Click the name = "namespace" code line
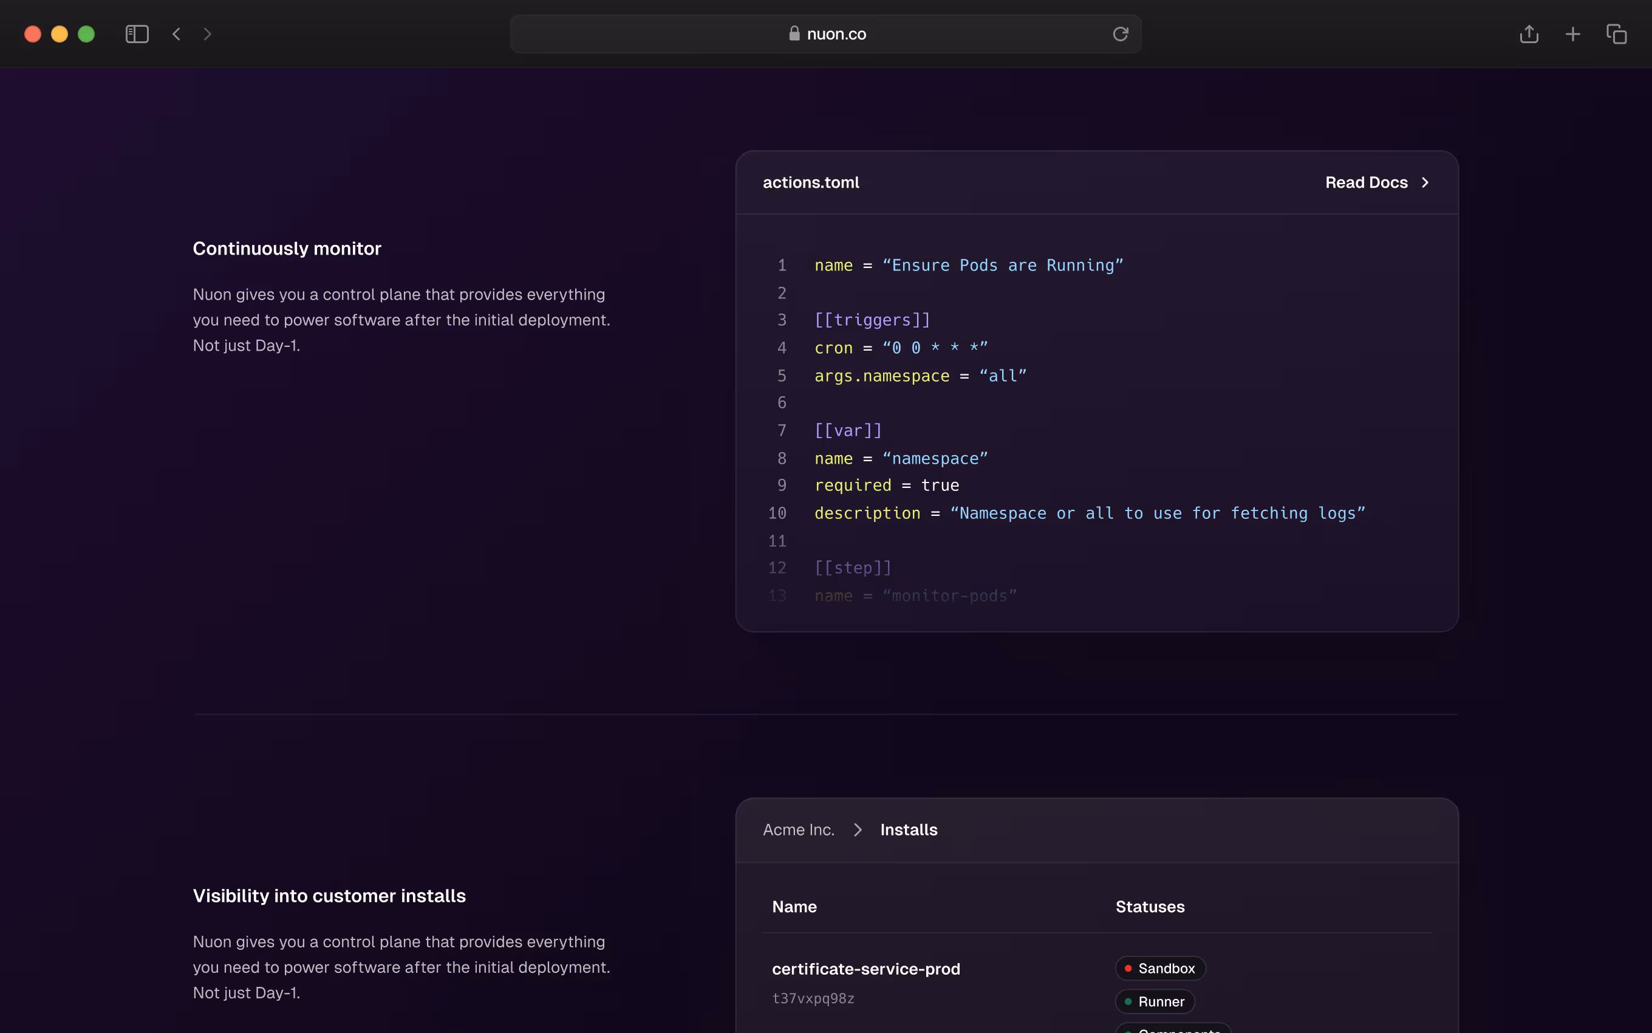The height and width of the screenshot is (1033, 1652). (x=901, y=458)
